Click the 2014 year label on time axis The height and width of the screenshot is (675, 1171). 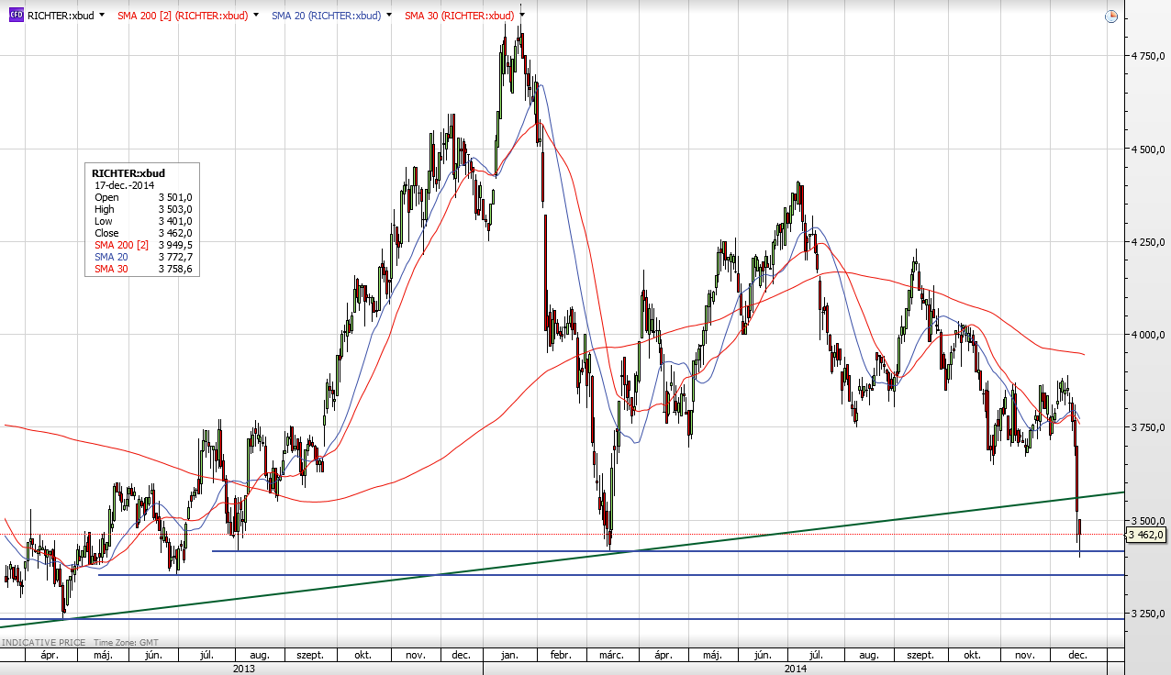(x=795, y=669)
